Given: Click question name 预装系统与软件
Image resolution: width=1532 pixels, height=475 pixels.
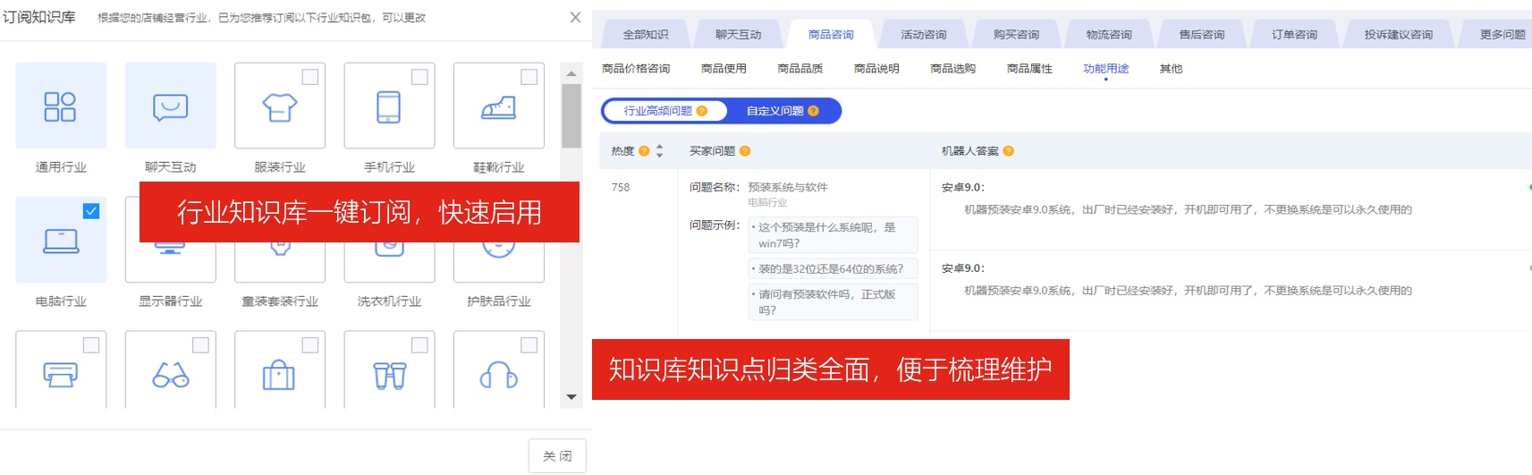Looking at the screenshot, I should [788, 187].
